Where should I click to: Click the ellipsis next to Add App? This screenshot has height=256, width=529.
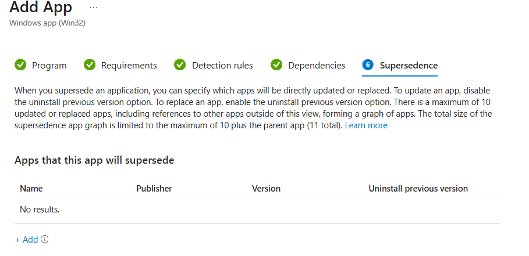coord(94,8)
